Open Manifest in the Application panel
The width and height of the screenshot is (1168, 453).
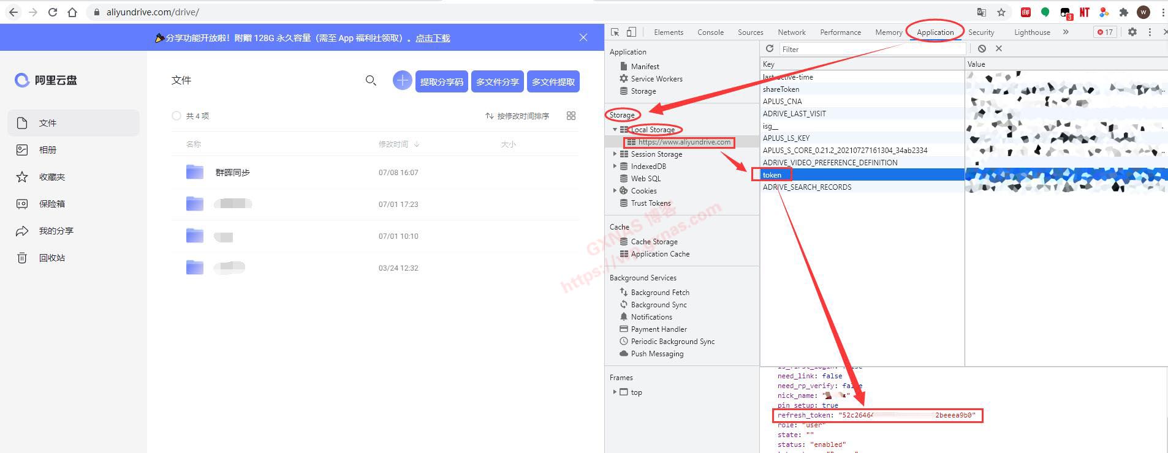pyautogui.click(x=645, y=67)
